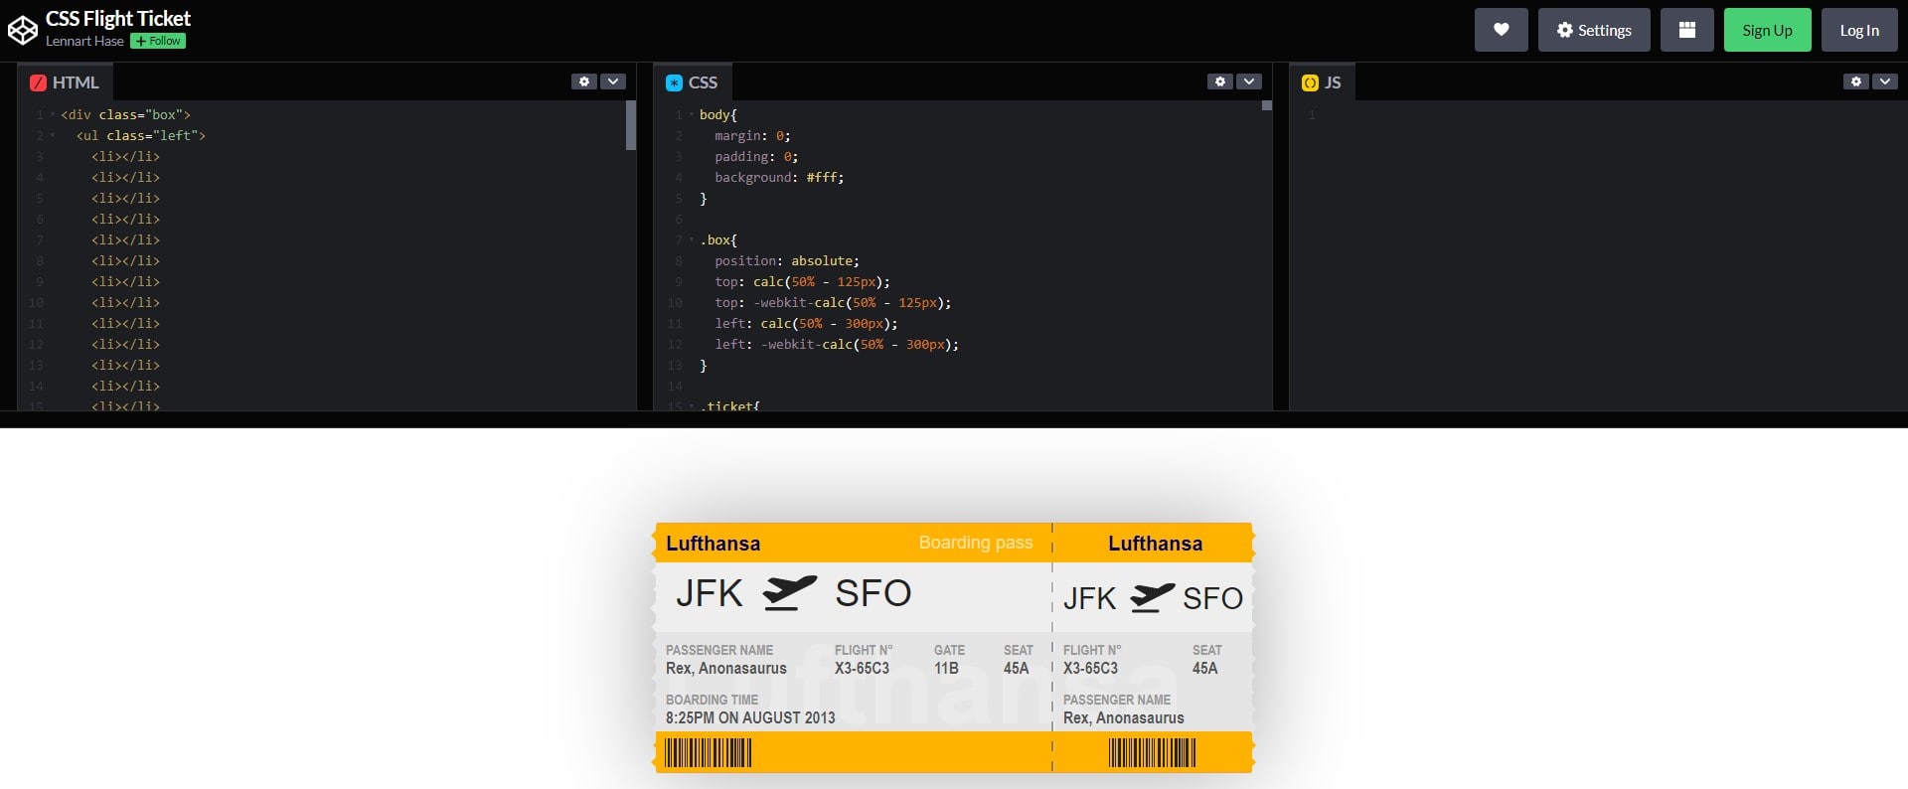
Task: Expand JS editor dropdown chevron
Action: click(1885, 81)
